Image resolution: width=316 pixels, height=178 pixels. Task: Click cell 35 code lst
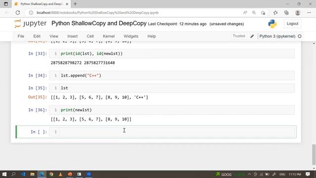point(65,88)
